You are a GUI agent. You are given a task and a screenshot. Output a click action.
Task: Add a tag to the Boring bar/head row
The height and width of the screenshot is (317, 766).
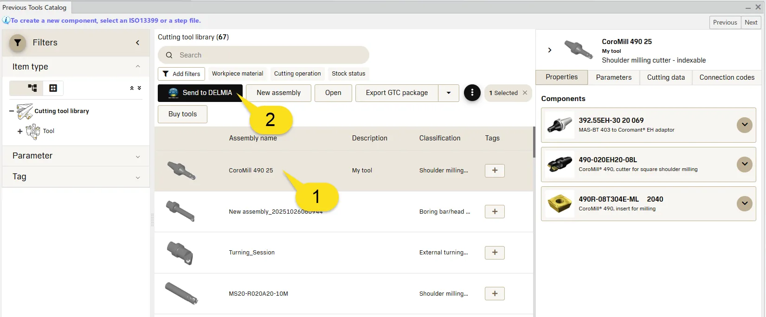495,212
